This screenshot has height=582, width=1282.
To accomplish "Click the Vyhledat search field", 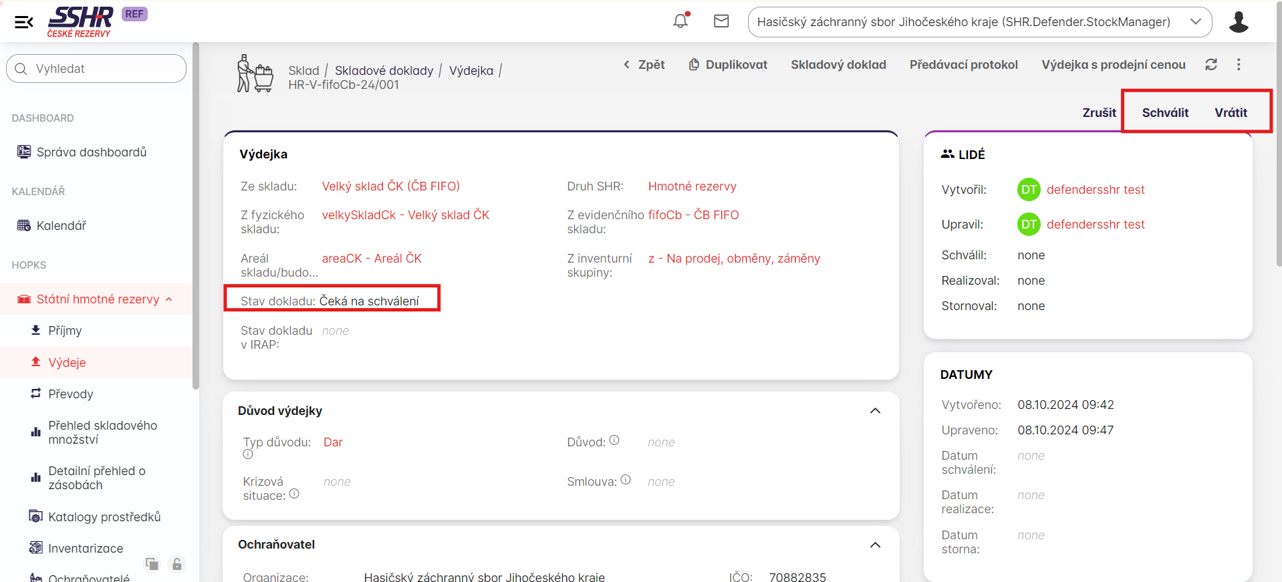I will [x=96, y=69].
